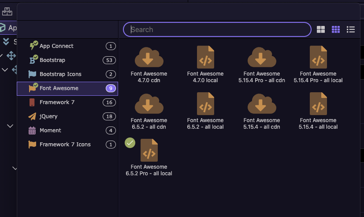This screenshot has width=364, height=217.
Task: Select the large grid view icon
Action: [x=321, y=29]
